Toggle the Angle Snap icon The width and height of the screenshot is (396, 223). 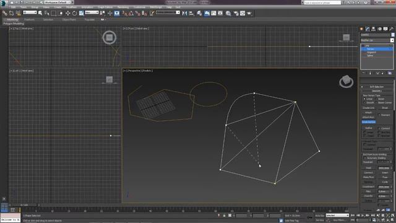tap(131, 13)
